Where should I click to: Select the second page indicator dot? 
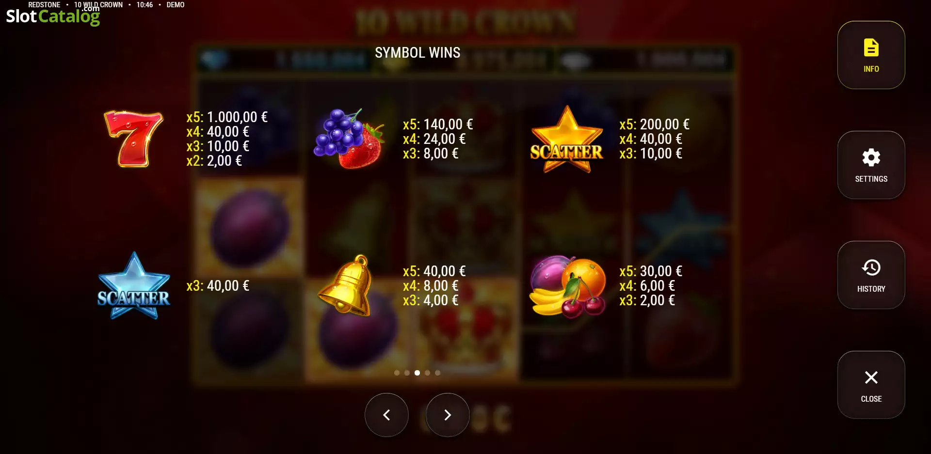407,373
